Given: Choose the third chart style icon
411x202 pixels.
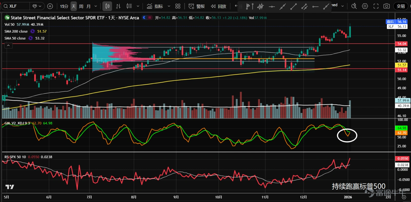Looking at the screenshot, I should coord(129,6).
